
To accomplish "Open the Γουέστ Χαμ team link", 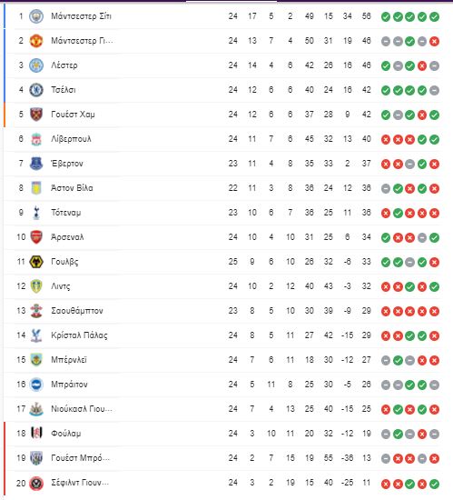I will tap(73, 115).
